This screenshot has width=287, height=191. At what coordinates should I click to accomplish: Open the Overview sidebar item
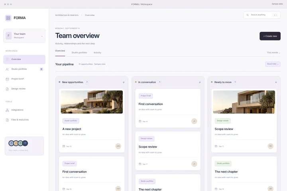24,59
